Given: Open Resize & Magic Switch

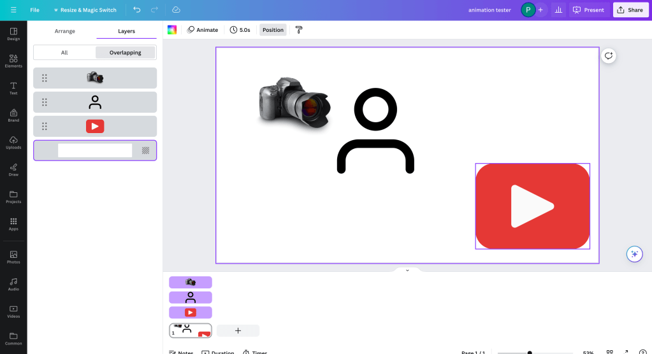Looking at the screenshot, I should (85, 10).
